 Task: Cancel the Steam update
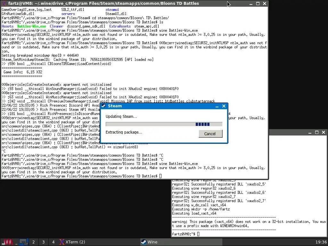(210, 134)
